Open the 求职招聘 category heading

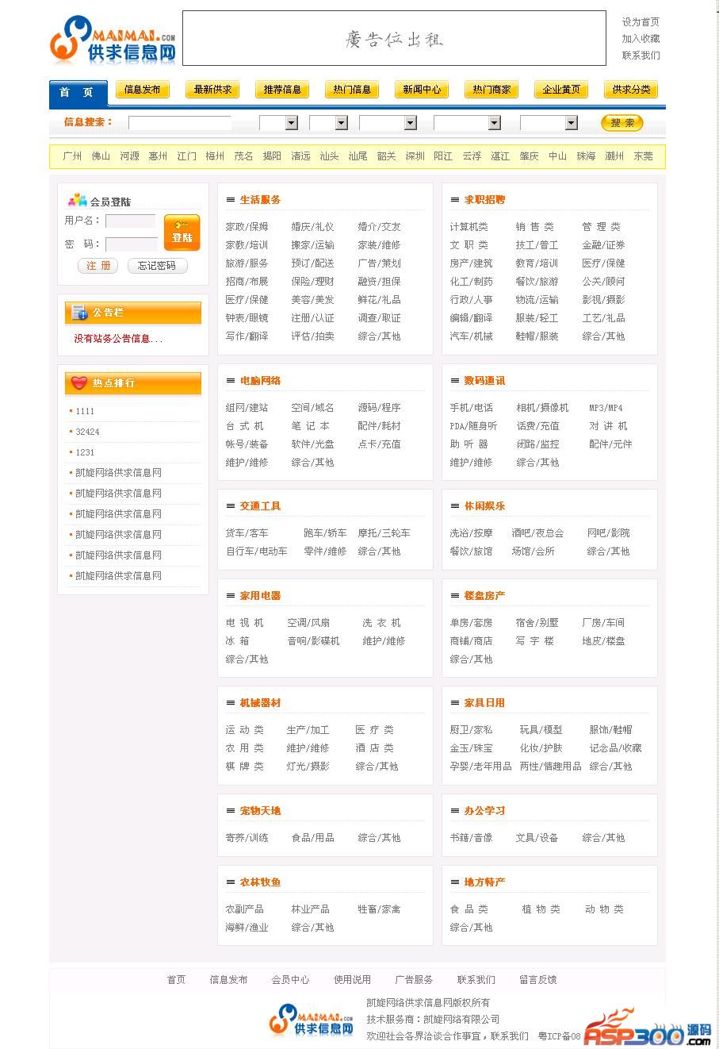pyautogui.click(x=484, y=200)
